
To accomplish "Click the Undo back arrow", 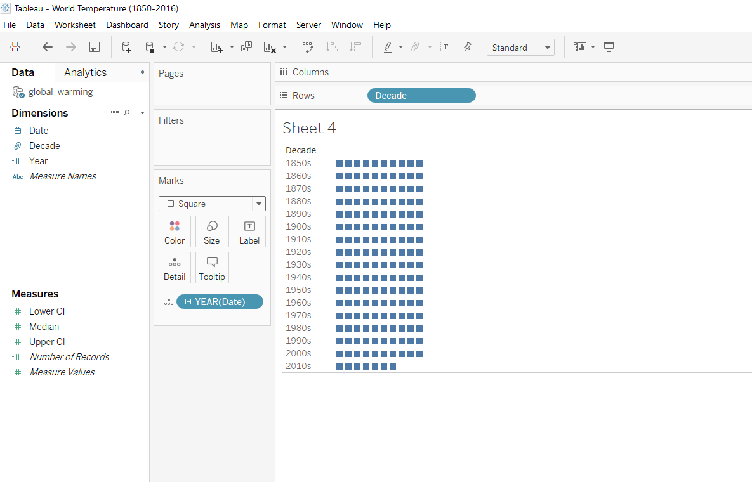I will click(x=48, y=47).
